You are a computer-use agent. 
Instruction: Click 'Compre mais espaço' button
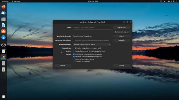(x=121, y=32)
